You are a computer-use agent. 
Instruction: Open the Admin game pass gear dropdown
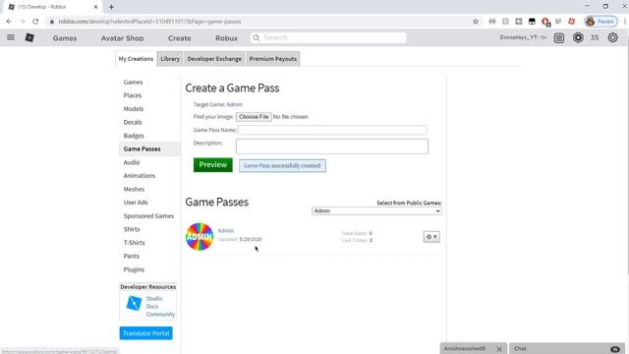pyautogui.click(x=431, y=237)
